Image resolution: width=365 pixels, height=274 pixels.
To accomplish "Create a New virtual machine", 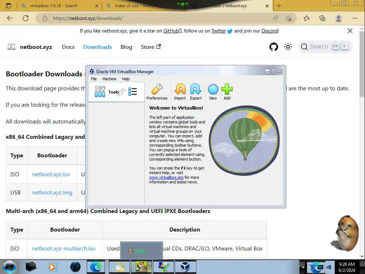I will click(x=213, y=92).
